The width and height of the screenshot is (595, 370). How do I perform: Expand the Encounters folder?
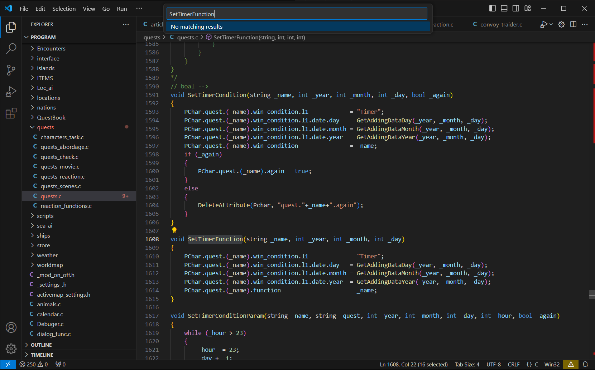point(51,48)
